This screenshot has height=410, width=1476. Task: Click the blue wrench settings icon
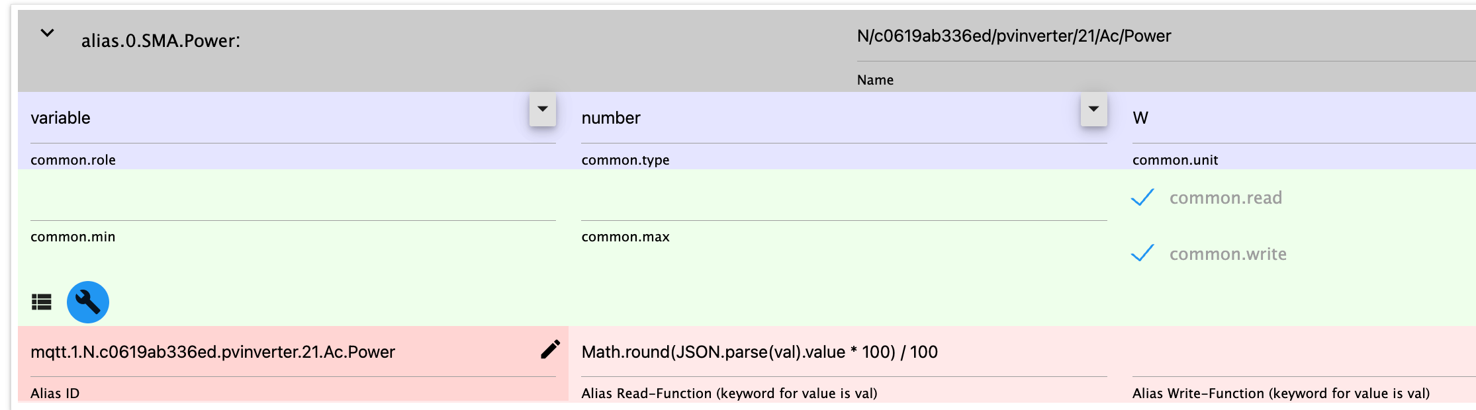point(88,302)
